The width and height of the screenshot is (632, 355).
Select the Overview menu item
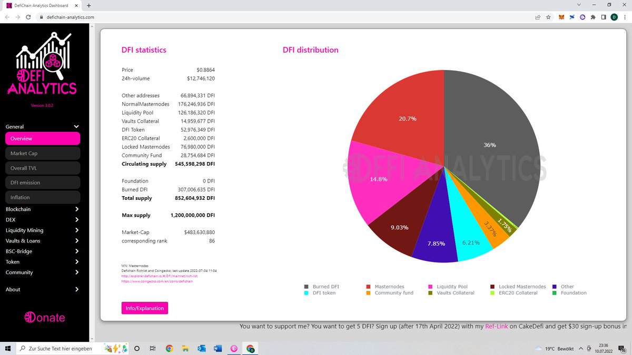(x=43, y=138)
